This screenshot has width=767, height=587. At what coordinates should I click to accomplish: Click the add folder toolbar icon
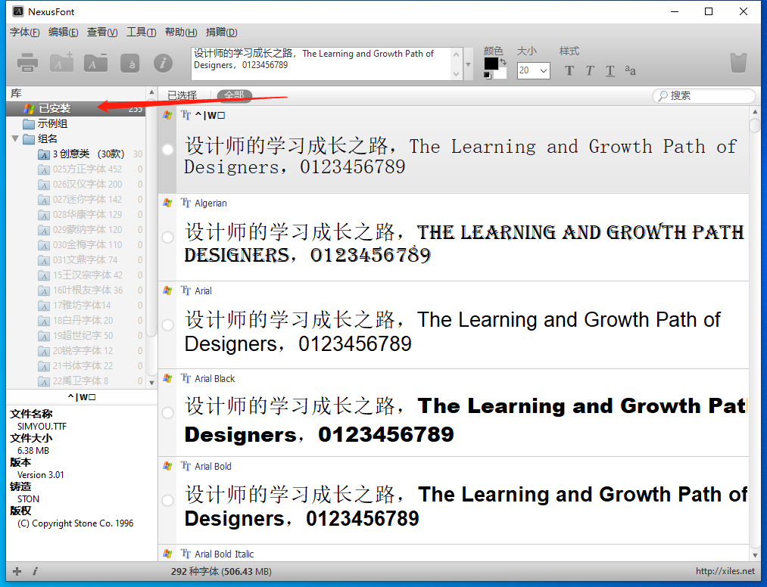click(x=61, y=64)
